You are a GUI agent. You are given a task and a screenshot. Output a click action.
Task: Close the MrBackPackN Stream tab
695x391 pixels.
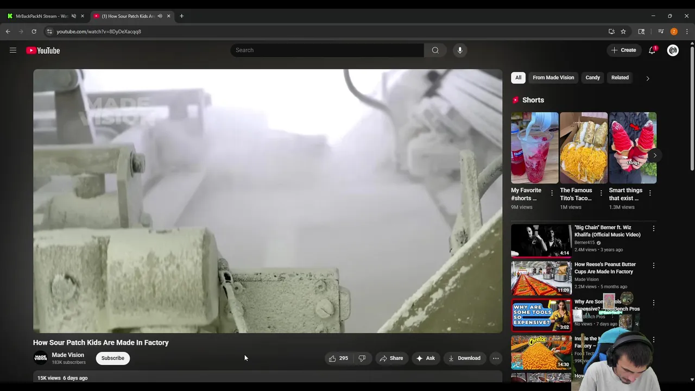pos(83,16)
